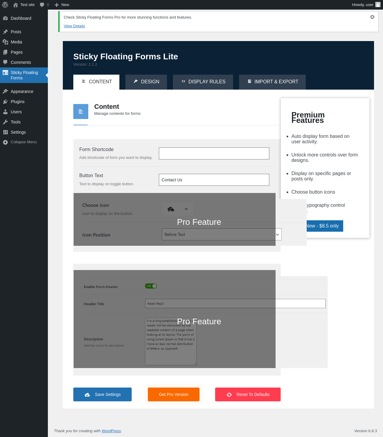Expand the Choose Icon dropdown arrow

tap(186, 209)
